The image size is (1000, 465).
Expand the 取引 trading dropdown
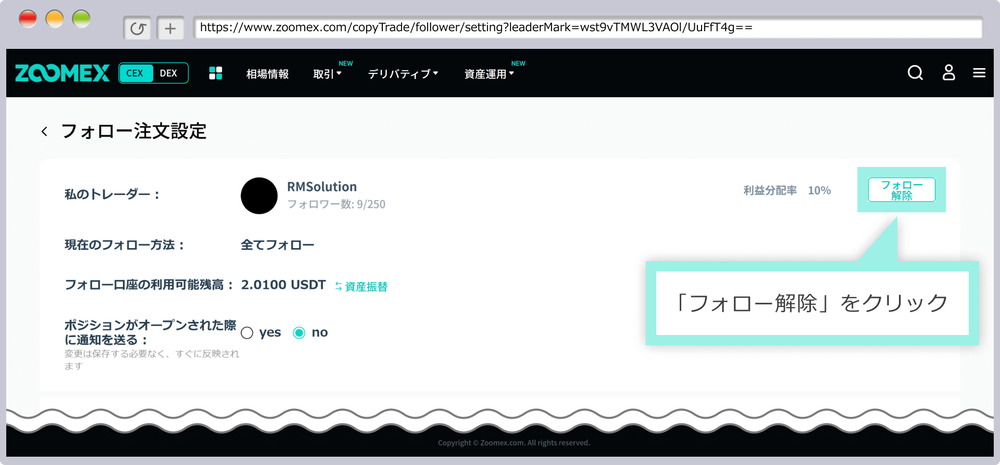point(327,74)
